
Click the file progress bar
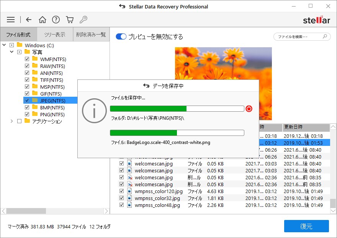[177, 133]
